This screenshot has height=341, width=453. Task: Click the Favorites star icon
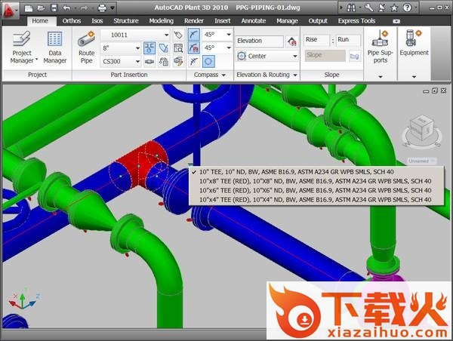pos(394,8)
